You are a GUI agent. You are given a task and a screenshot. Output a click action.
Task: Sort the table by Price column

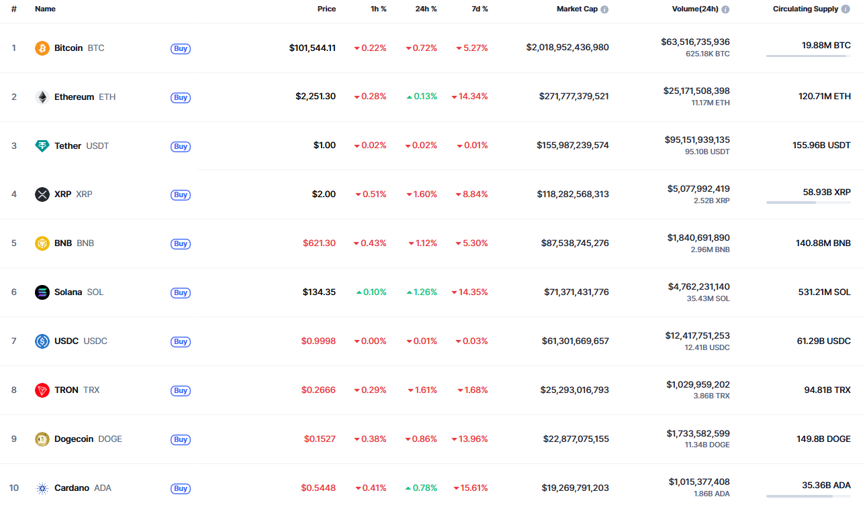[326, 9]
